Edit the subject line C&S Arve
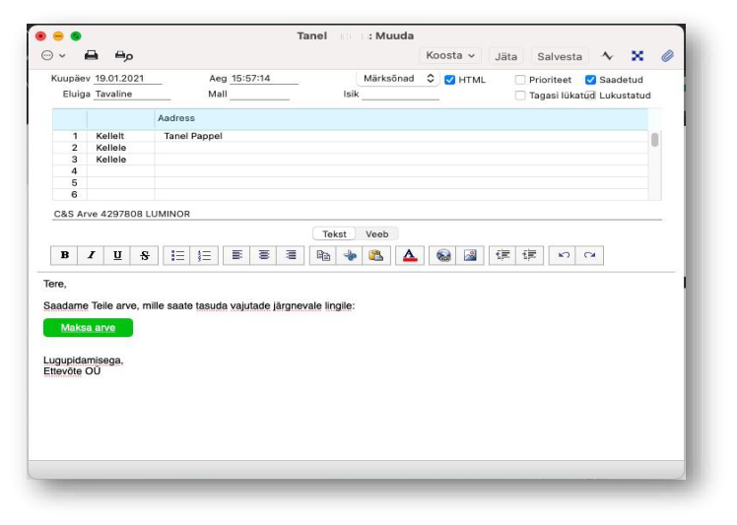Screen dimensions: 737x525 357,214
